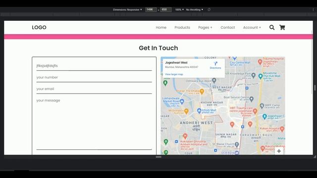This screenshot has height=178, width=317.
Task: Click the Kokan Hospital map marker
Action: pyautogui.click(x=282, y=129)
